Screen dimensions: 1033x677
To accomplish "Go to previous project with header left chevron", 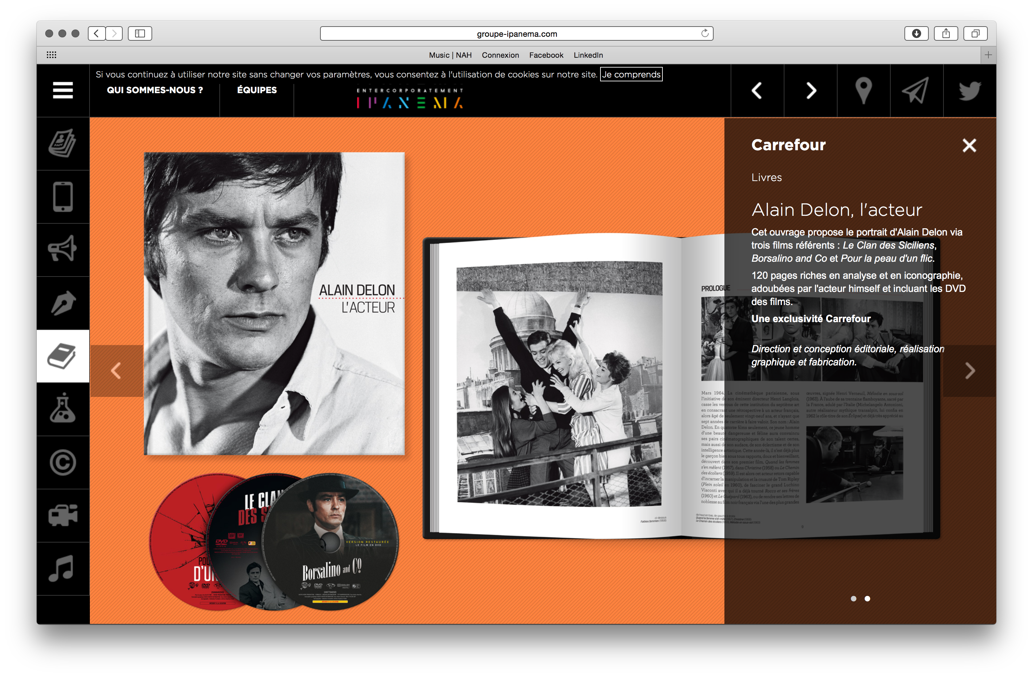I will pos(757,91).
